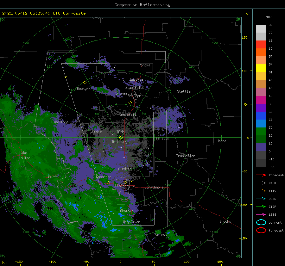Select the 39 dBZ magenta color swatch
This screenshot has height=266, width=285.
(261, 100)
